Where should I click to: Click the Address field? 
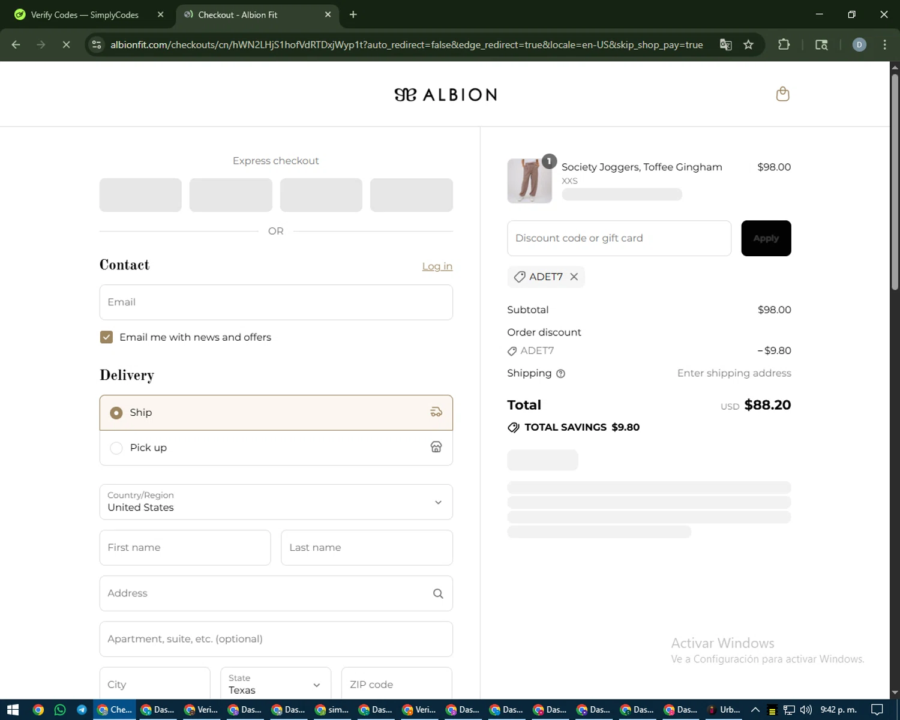point(276,593)
